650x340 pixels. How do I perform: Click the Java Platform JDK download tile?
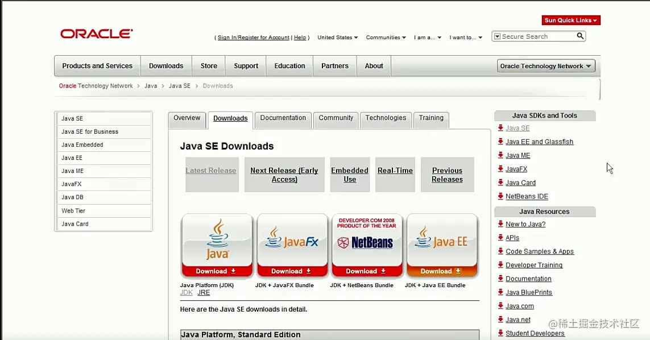click(x=217, y=246)
